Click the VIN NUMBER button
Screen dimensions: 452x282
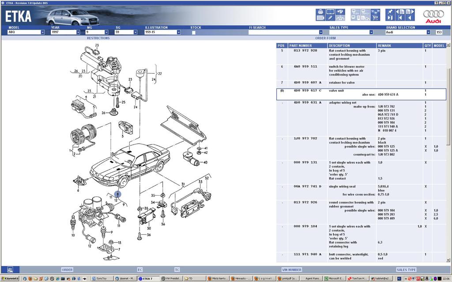291,270
